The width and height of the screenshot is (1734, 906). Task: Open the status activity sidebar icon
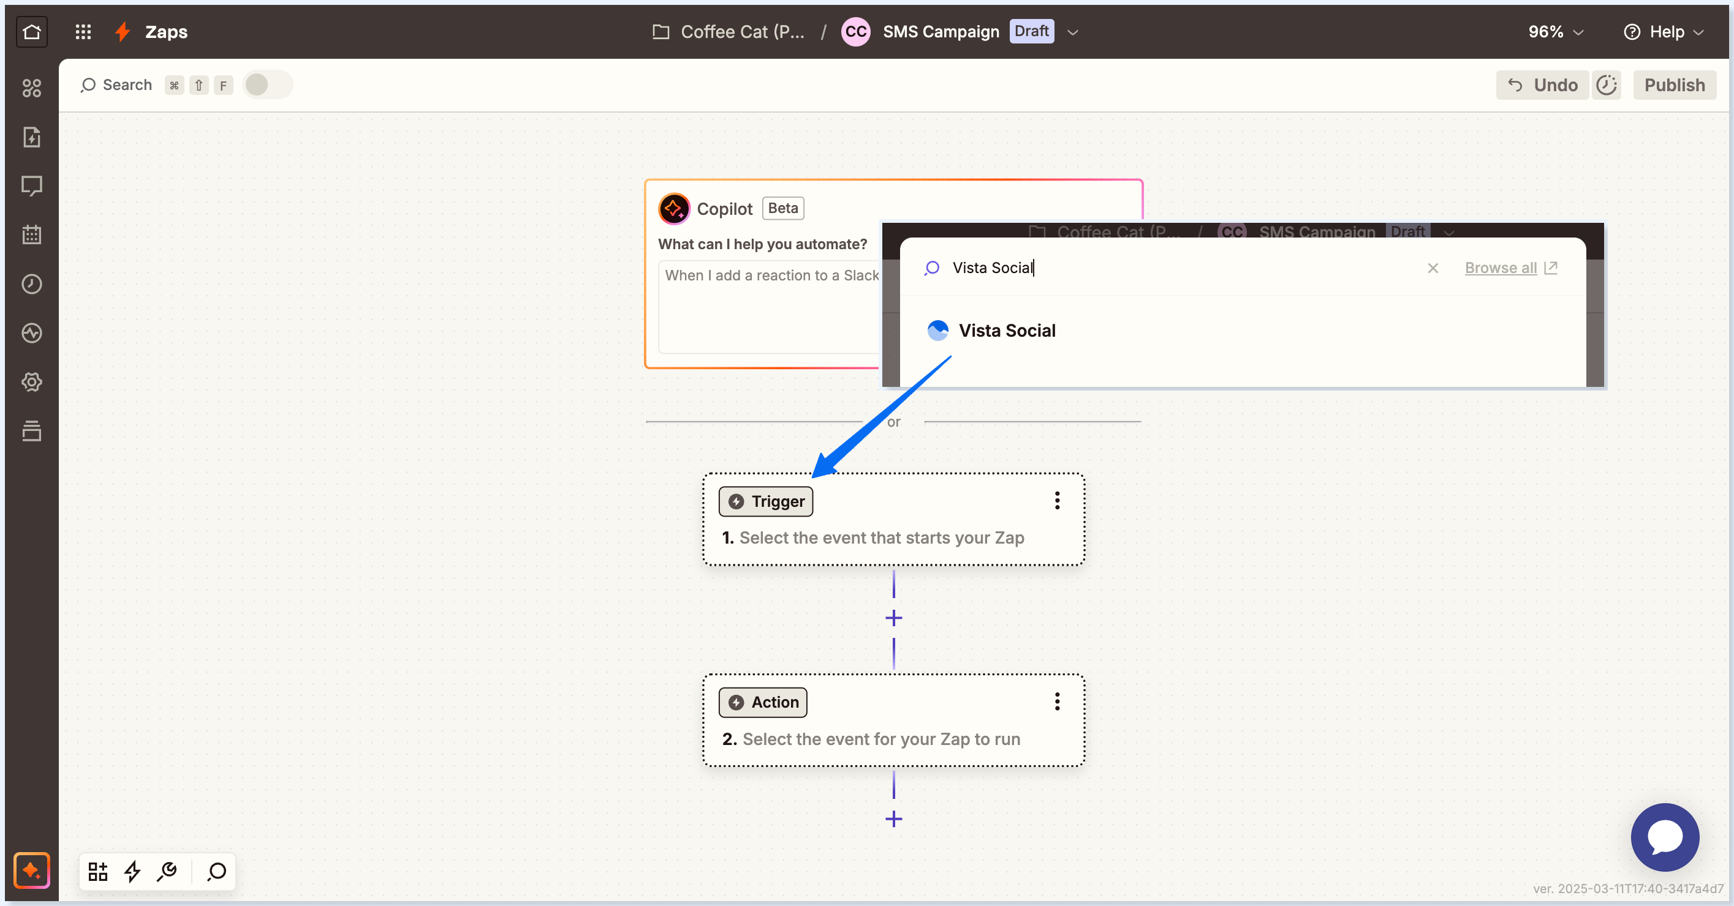32,333
